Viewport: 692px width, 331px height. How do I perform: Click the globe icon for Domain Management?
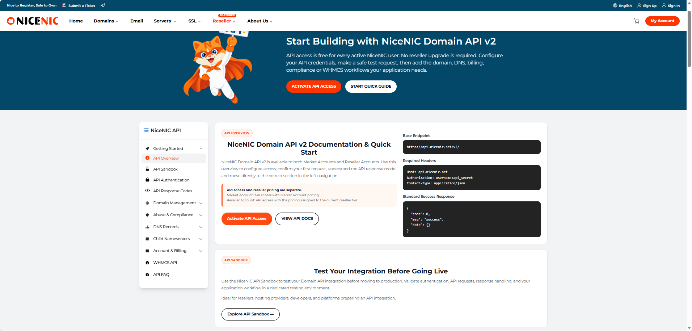click(147, 203)
